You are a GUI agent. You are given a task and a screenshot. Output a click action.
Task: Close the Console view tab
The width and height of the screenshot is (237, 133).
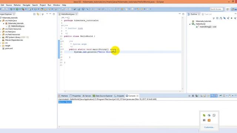[x=137, y=96]
